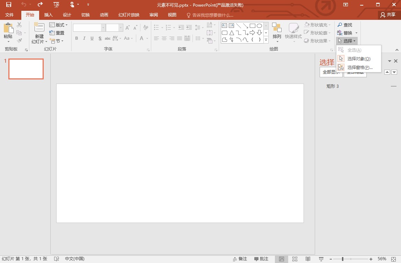401x263 pixels.
Task: Select the Italic formatting icon
Action: [x=84, y=38]
